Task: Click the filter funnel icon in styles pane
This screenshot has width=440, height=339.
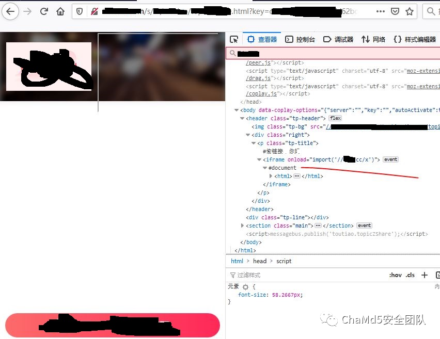Action: click(x=232, y=275)
